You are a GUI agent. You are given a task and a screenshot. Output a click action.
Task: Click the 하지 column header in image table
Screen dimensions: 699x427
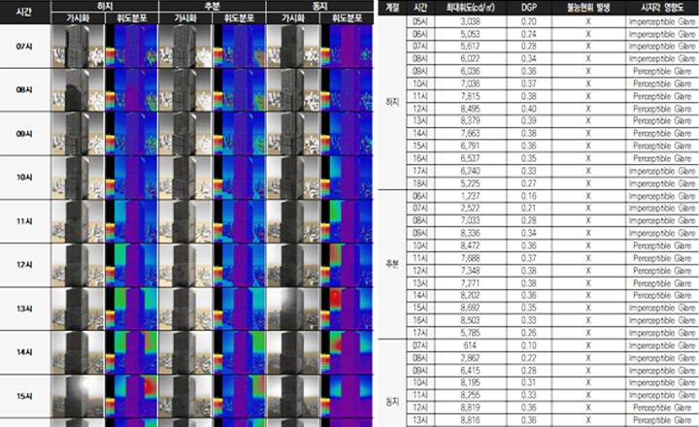pyautogui.click(x=104, y=6)
